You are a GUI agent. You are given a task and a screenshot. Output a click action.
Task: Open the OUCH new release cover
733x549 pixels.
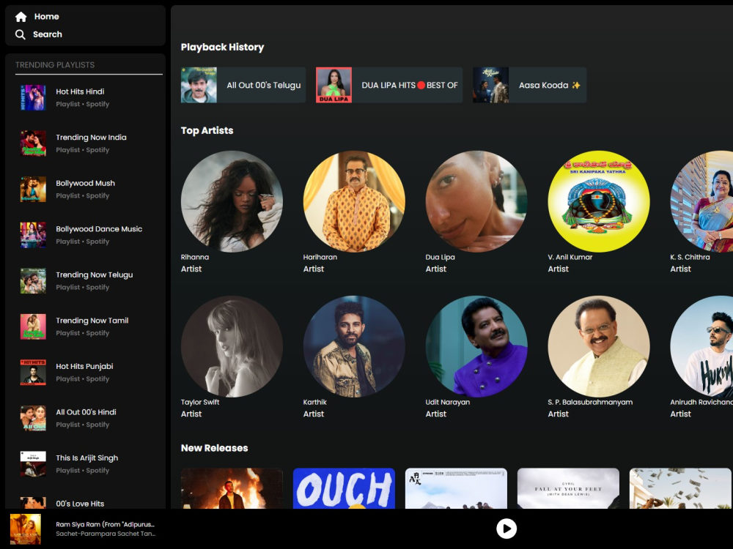click(344, 488)
